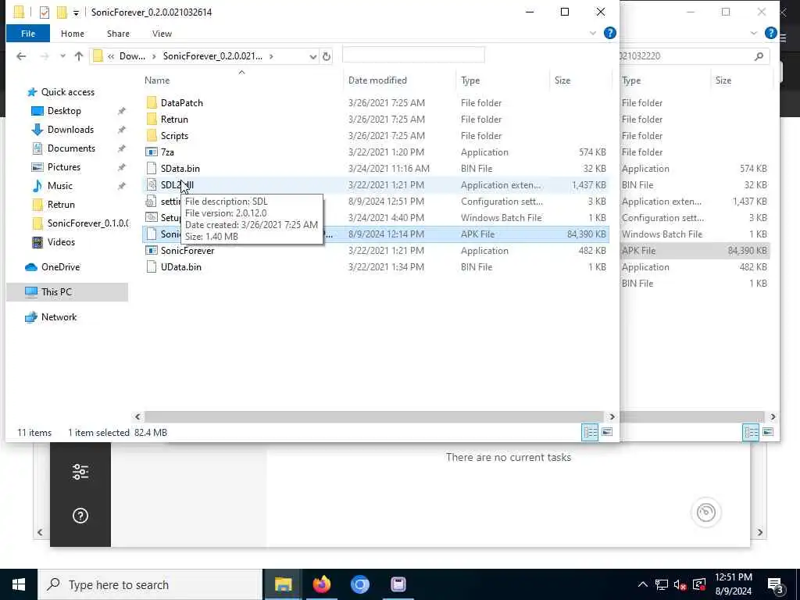
Task: Select the SDL2.dll file icon
Action: pyautogui.click(x=151, y=184)
